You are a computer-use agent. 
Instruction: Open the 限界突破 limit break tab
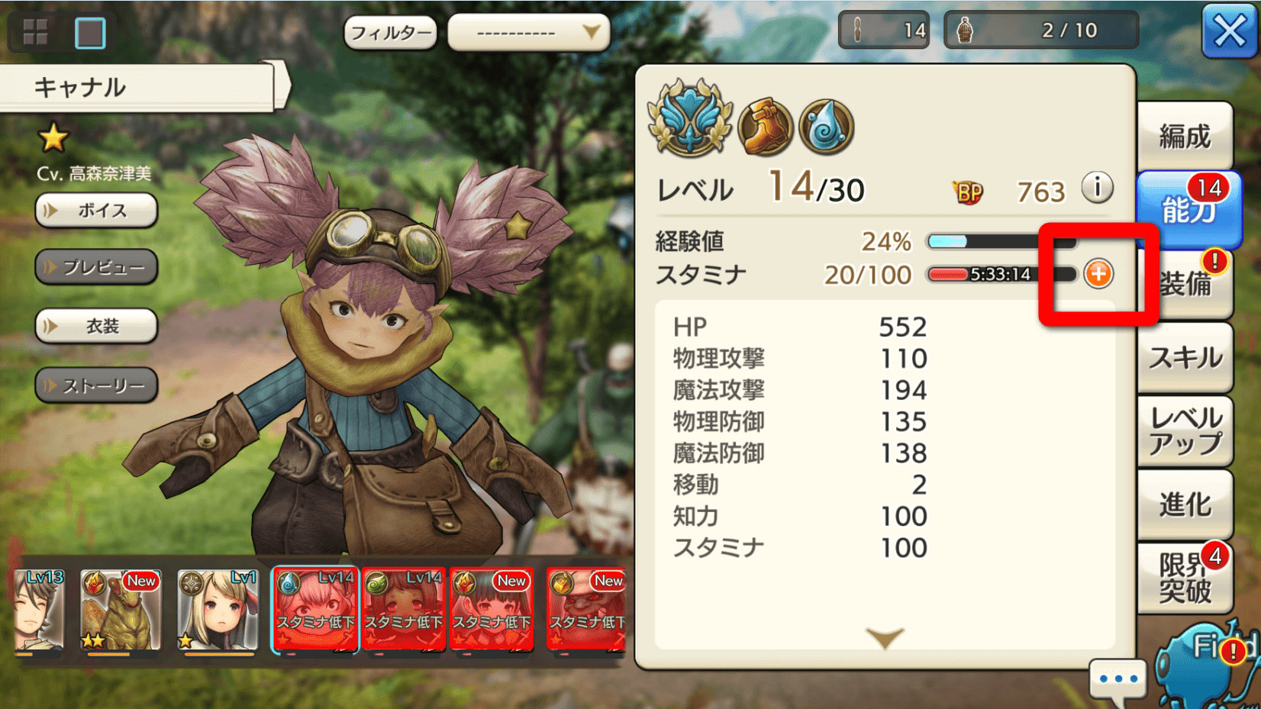pos(1185,578)
